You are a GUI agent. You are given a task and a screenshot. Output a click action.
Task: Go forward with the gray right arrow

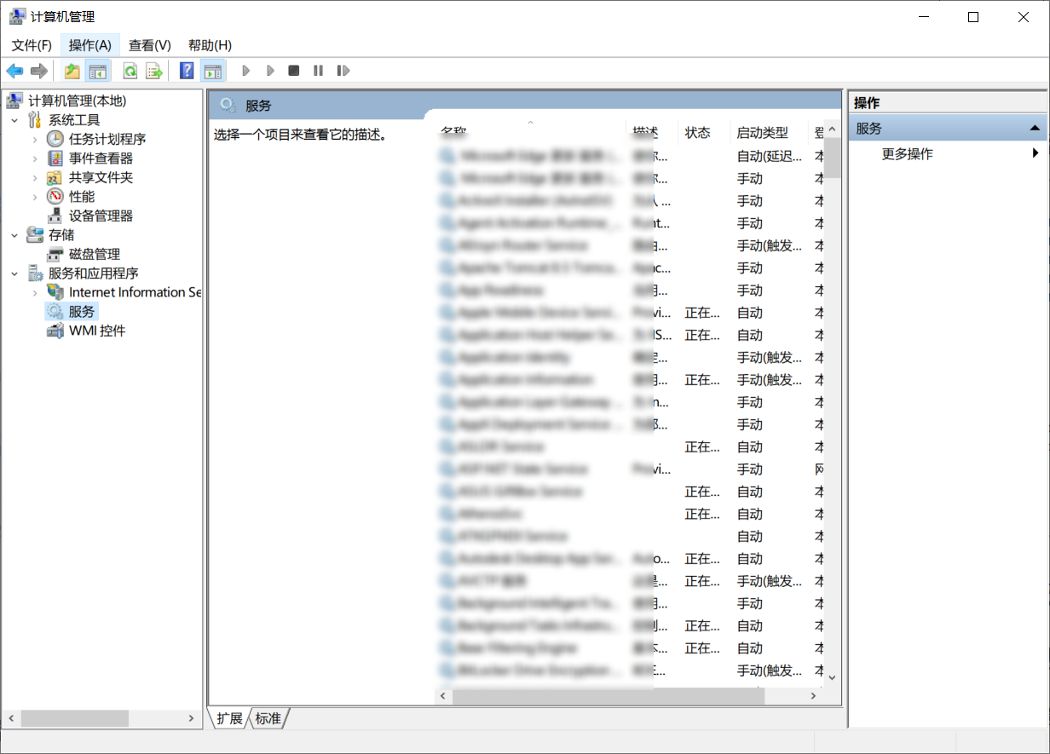38,71
